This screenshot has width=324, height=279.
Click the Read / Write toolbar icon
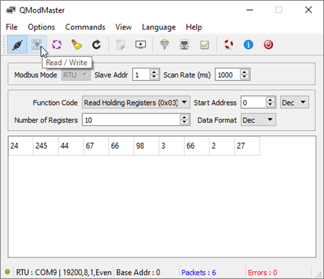point(37,45)
